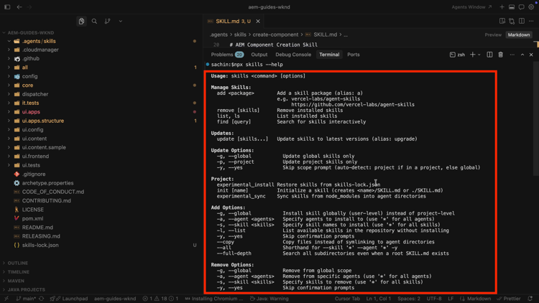Open the Explorer files view icon
The height and width of the screenshot is (303, 539).
[x=81, y=22]
